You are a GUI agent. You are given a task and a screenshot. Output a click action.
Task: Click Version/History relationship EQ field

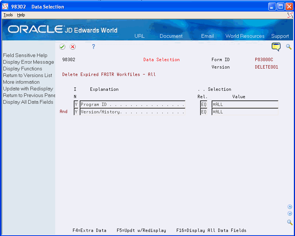204,112
